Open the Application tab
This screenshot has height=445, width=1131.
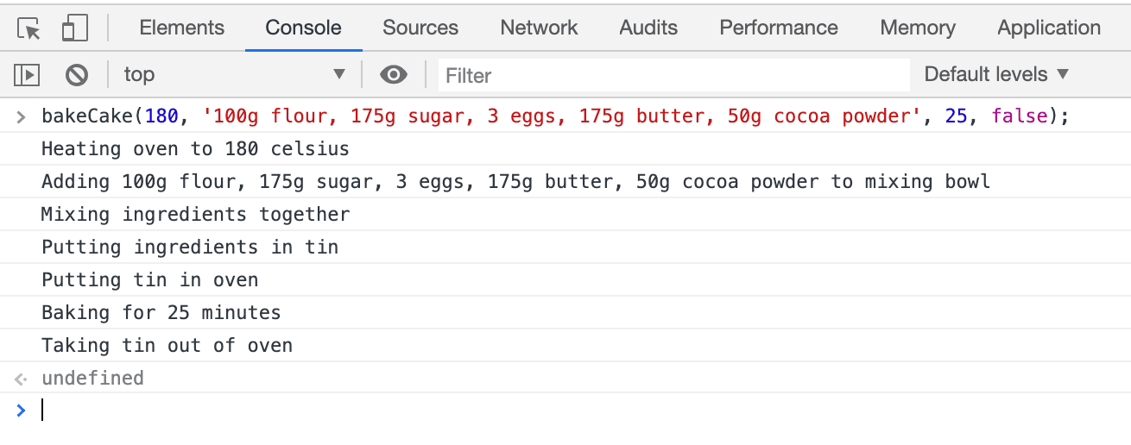1049,28
